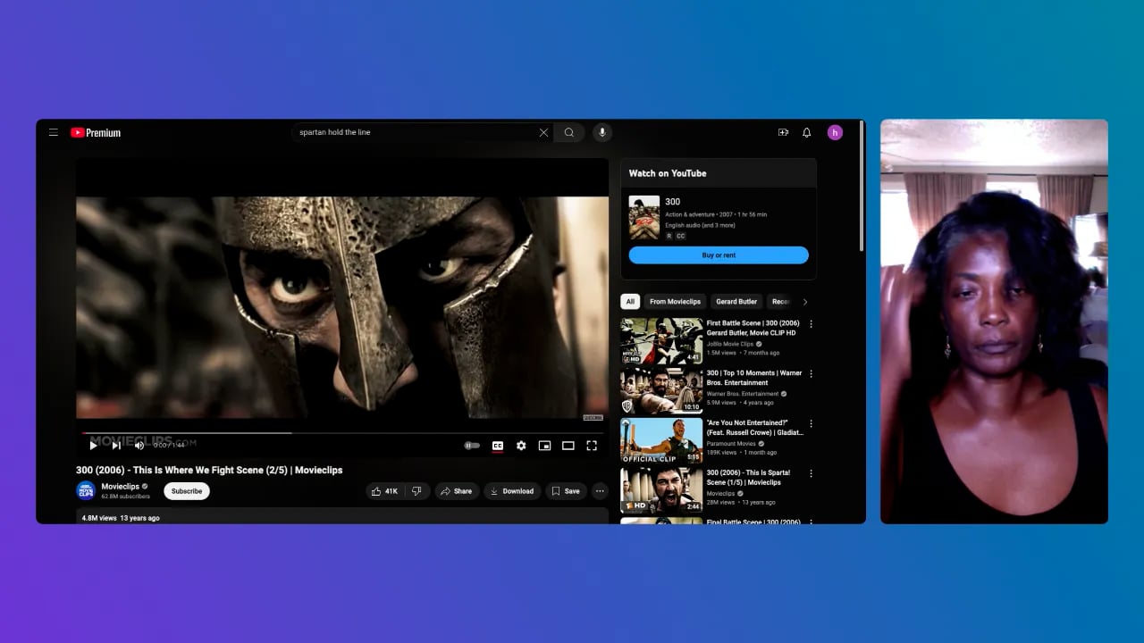1144x643 pixels.
Task: Like the video with 41K likes
Action: tap(384, 491)
